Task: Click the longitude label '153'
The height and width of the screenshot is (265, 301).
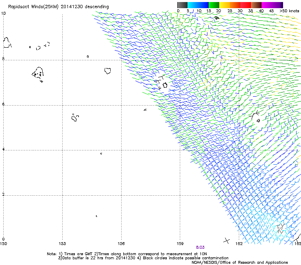Action: pyautogui.click(x=62, y=244)
